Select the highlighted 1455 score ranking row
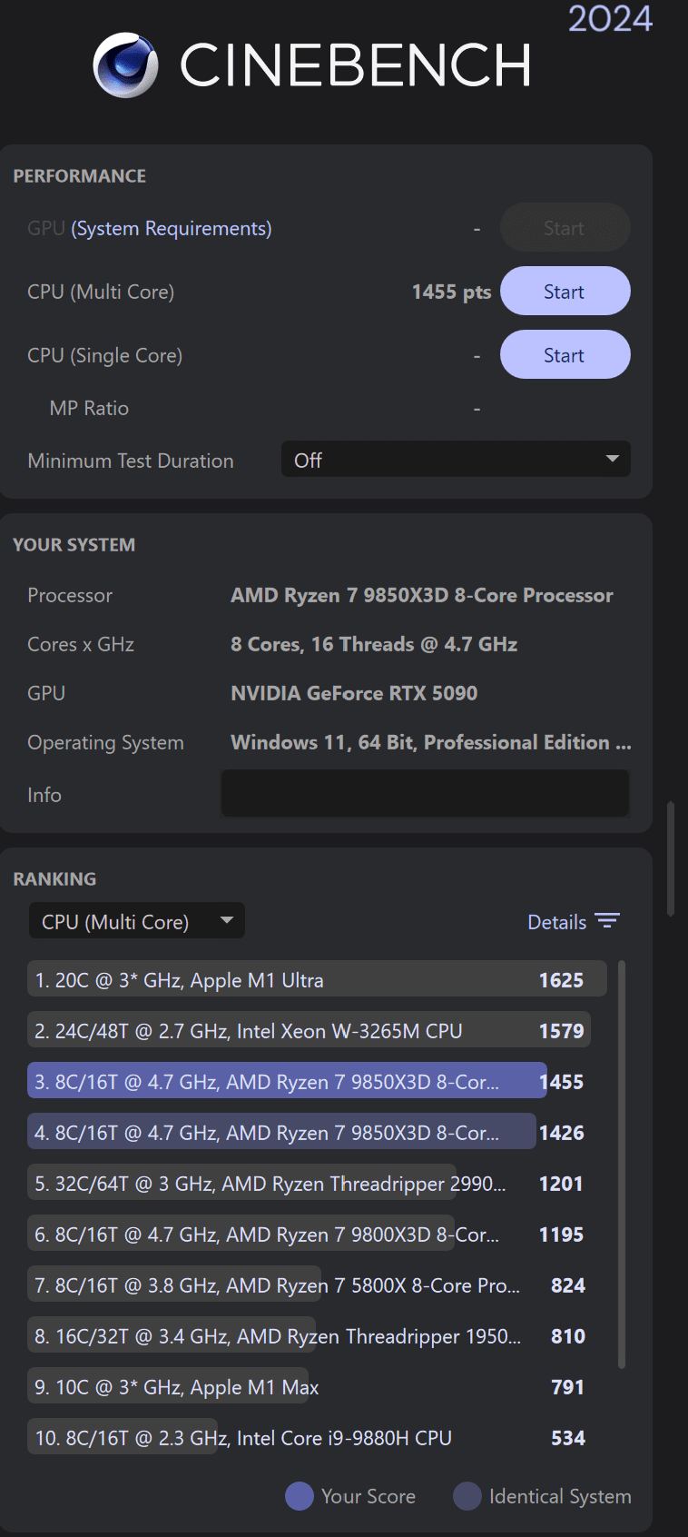 point(309,1082)
